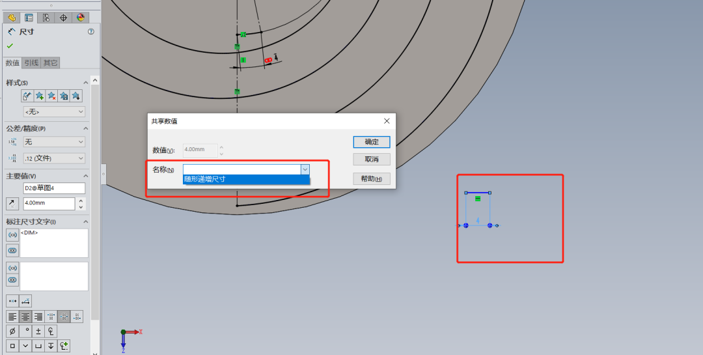Image resolution: width=703 pixels, height=355 pixels.
Task: Toggle top justify for dimension text
Action: coord(51,317)
